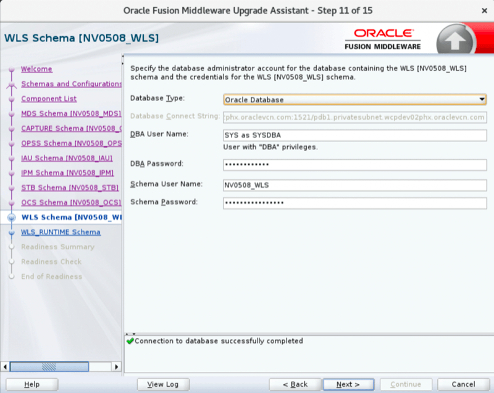Click the Readiness Summary step

tap(57, 247)
